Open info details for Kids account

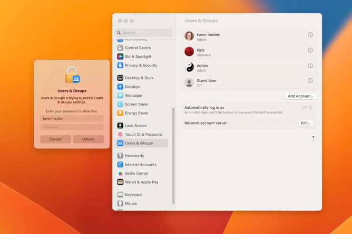tap(310, 50)
